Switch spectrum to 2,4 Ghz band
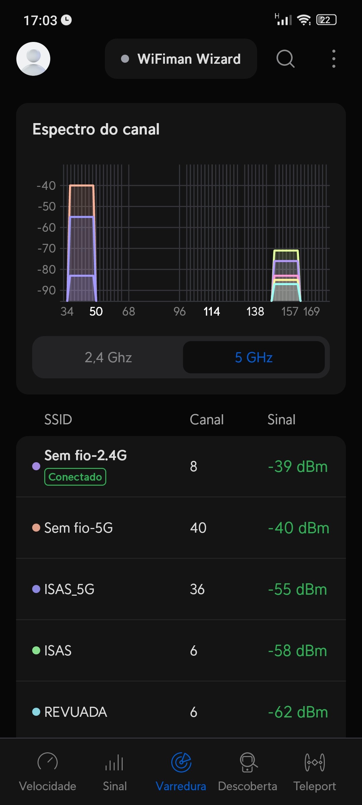Viewport: 362px width, 805px height. (108, 358)
